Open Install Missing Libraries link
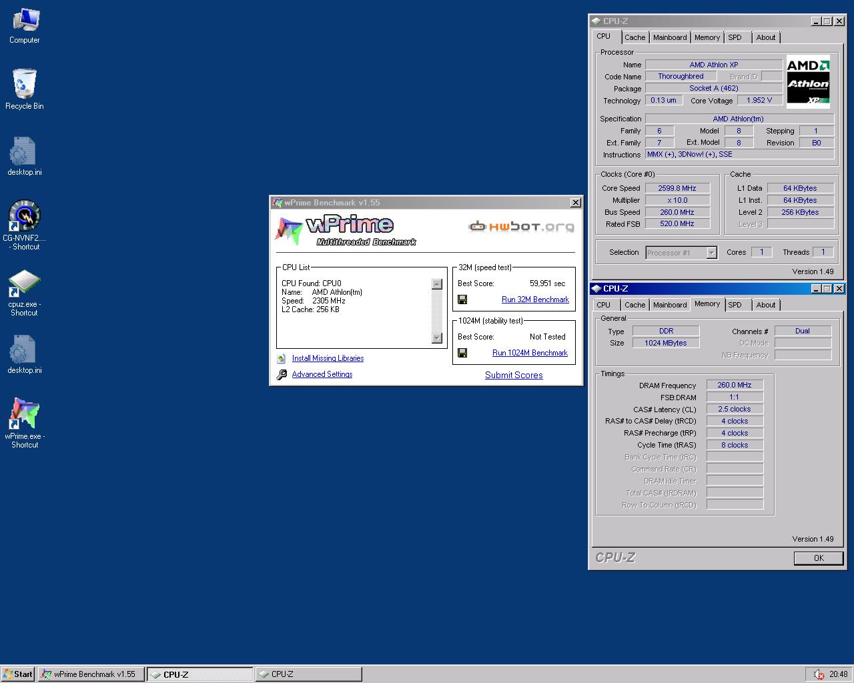The image size is (854, 683). [328, 358]
